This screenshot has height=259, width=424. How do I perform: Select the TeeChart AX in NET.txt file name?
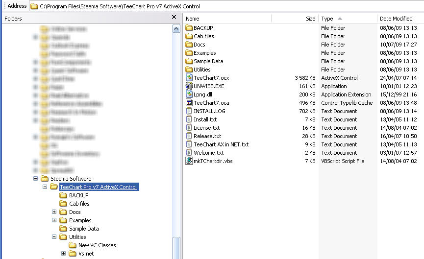pyautogui.click(x=221, y=144)
